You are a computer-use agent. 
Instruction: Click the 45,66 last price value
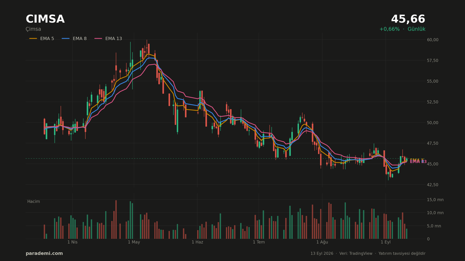coord(408,19)
